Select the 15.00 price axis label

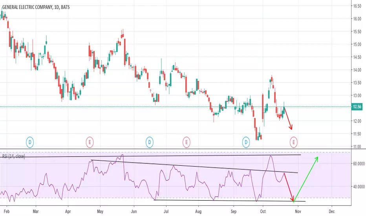[x=357, y=44]
